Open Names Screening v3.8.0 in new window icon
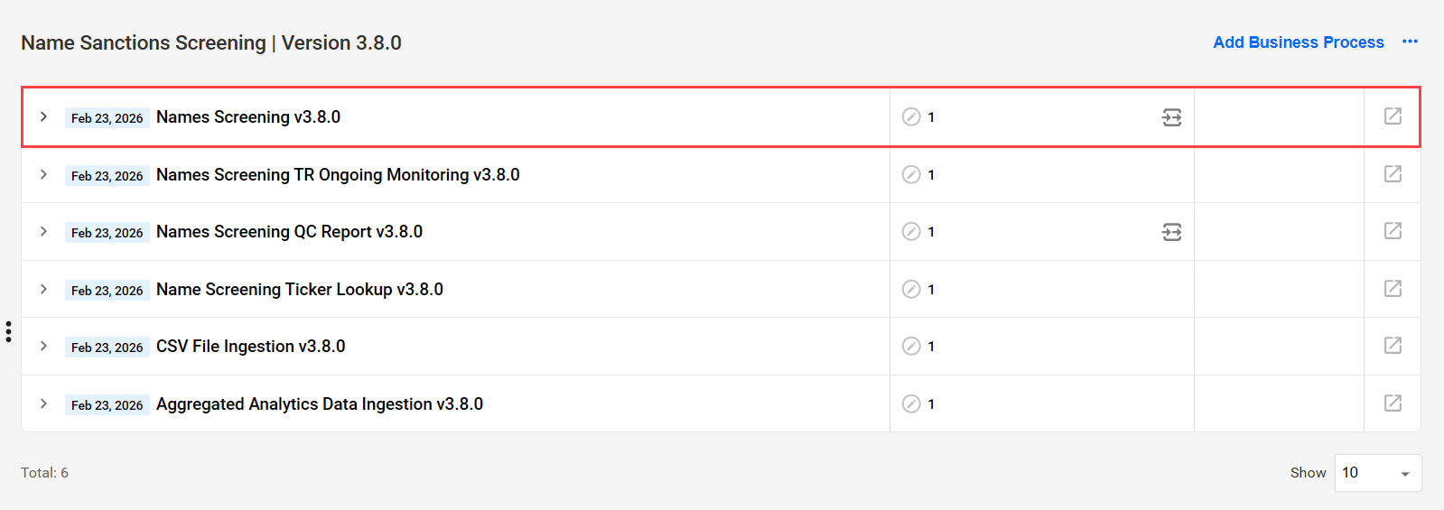1444x510 pixels. click(1393, 116)
